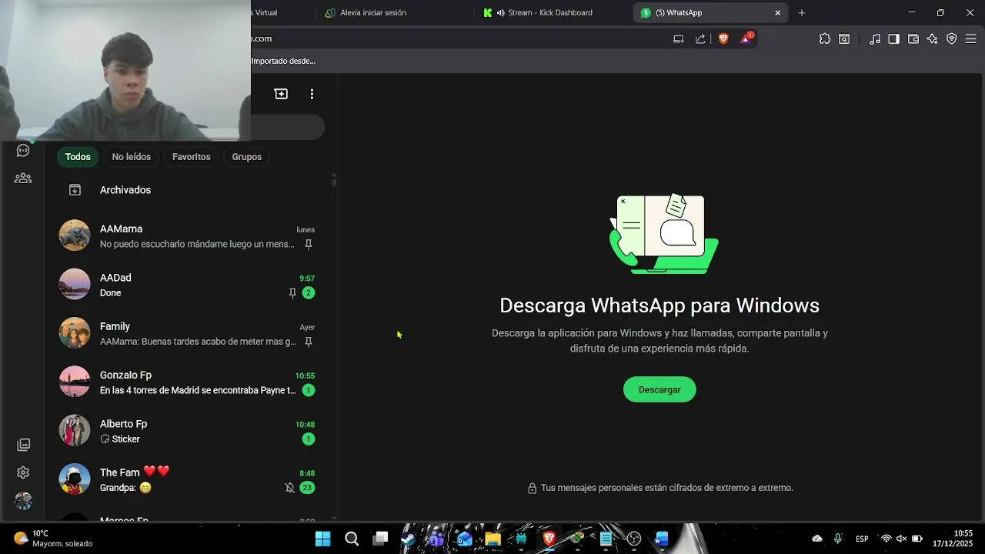Open the AAMama chat
The height and width of the screenshot is (554, 985).
coord(191,235)
